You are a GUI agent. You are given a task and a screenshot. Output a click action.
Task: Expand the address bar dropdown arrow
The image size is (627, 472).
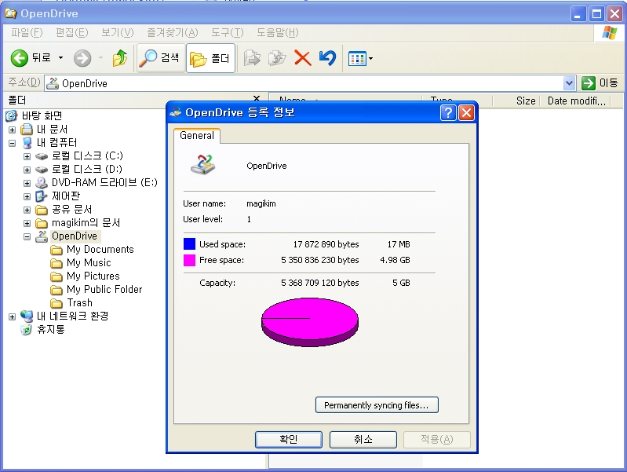[x=570, y=83]
